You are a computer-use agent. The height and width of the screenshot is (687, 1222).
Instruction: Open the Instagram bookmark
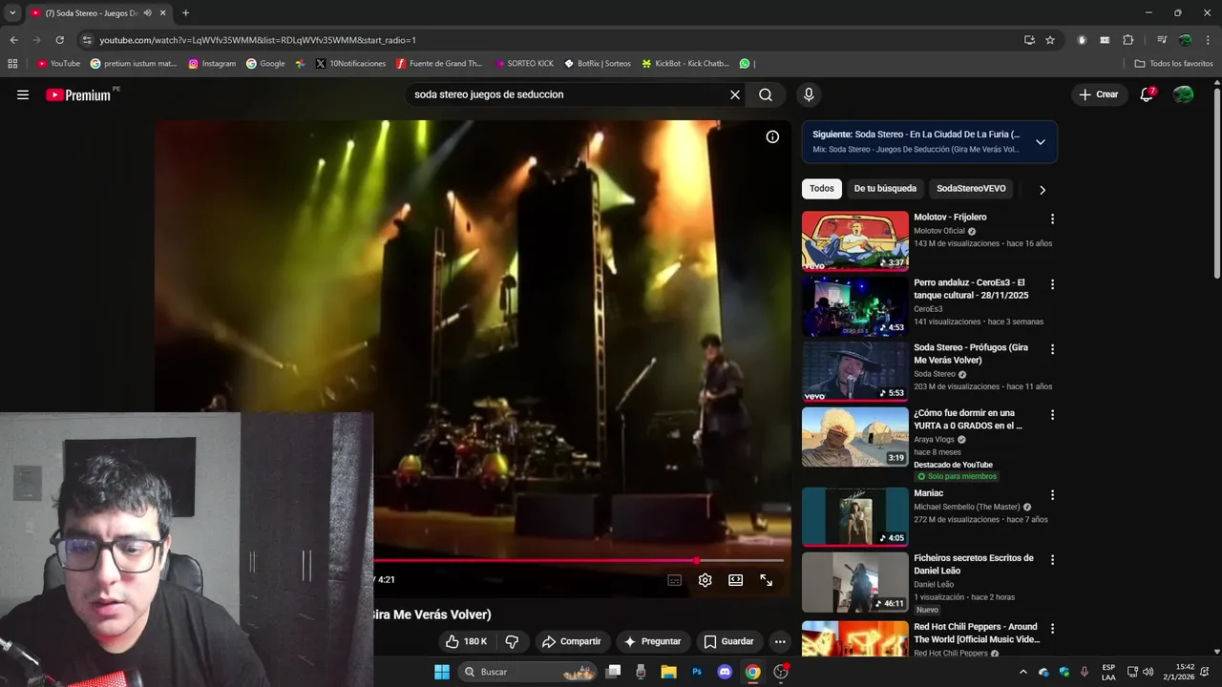[x=212, y=64]
